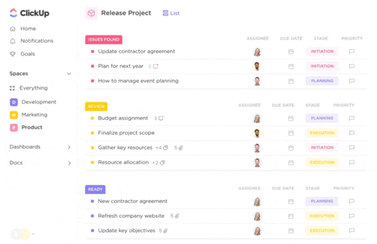
Task: Open the Development space D icon
Action: 14,102
